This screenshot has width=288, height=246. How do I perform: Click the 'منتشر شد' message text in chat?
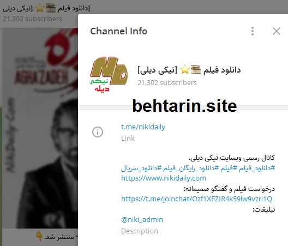59,237
